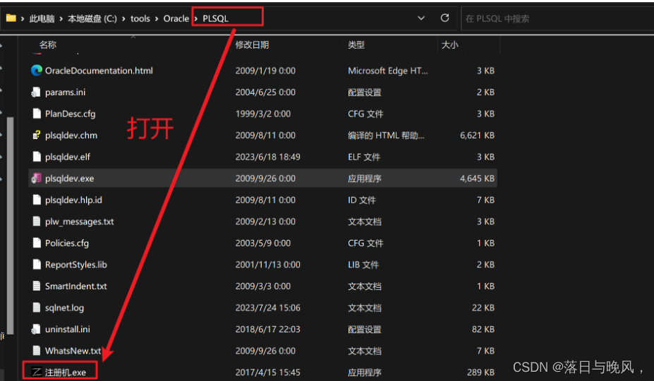
Task: Click the Policies.cfg file icon
Action: pyautogui.click(x=37, y=243)
